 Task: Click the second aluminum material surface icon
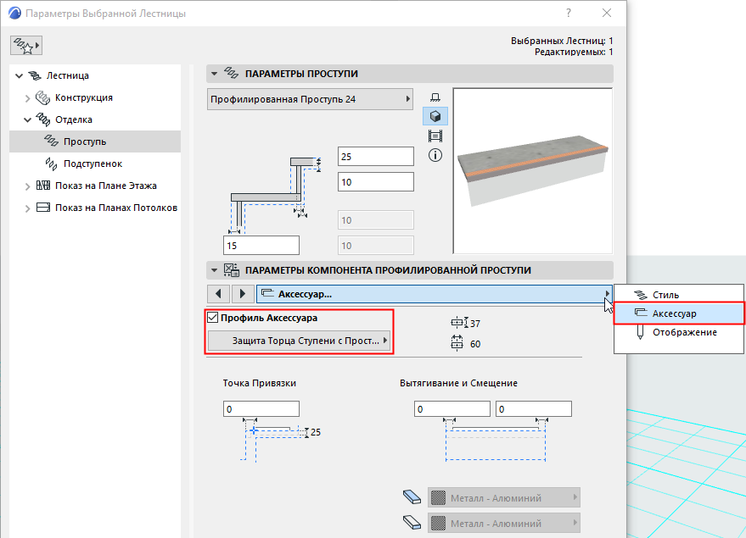412,523
